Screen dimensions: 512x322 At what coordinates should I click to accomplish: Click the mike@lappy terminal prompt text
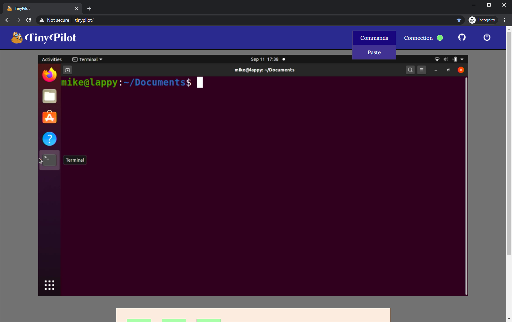[x=126, y=82]
